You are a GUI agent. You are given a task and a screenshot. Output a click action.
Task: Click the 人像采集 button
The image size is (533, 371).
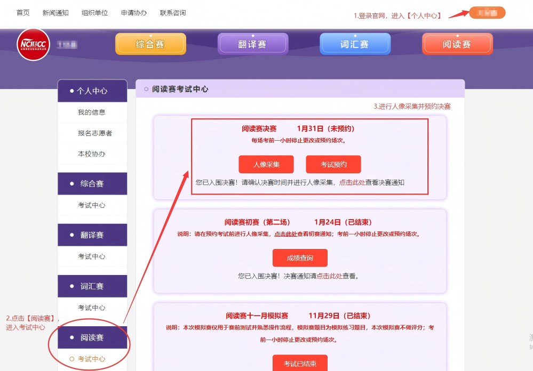pyautogui.click(x=266, y=164)
